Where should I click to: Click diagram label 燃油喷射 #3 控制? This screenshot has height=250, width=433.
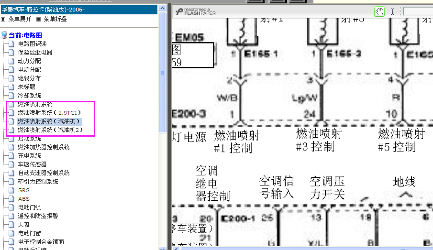pos(319,140)
